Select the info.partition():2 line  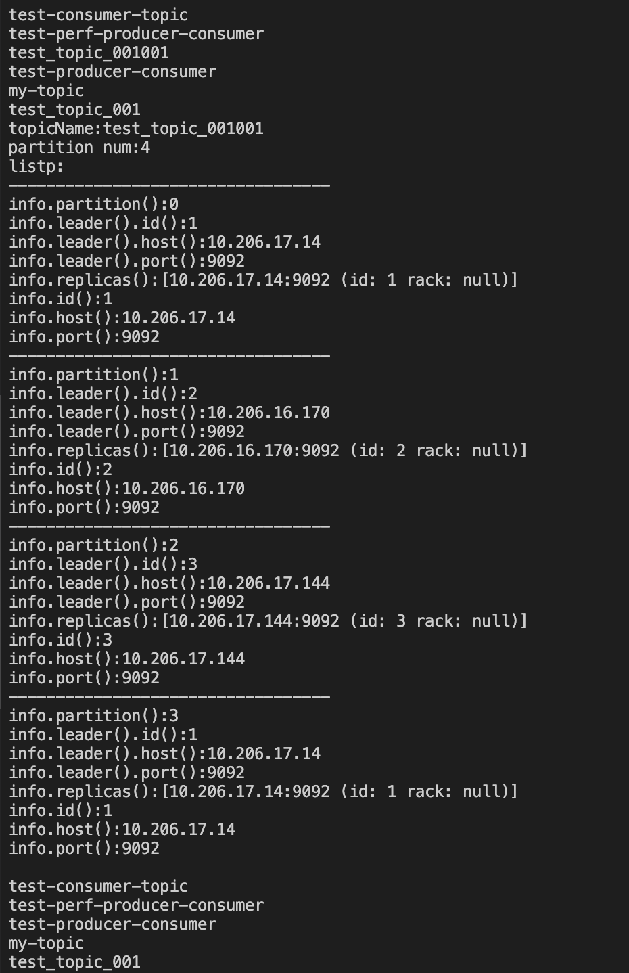pos(93,545)
